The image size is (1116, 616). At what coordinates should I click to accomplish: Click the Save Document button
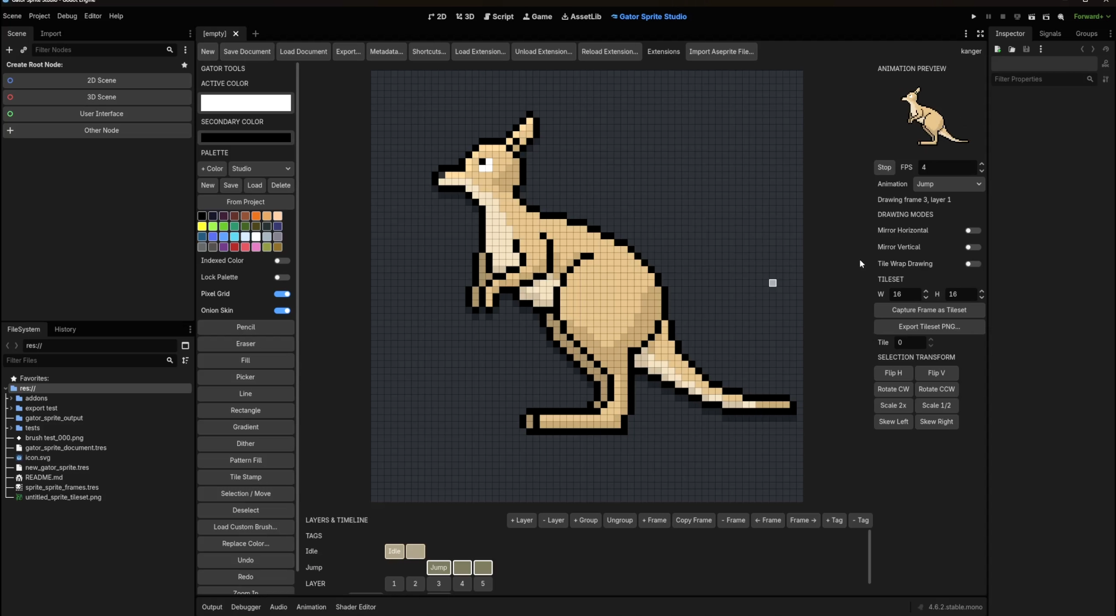coord(247,51)
